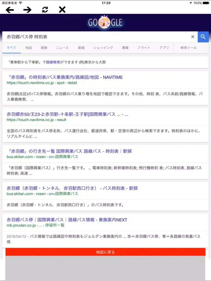211x281 pixels.
Task: Tap the Google doodle logo
Action: 105,22
